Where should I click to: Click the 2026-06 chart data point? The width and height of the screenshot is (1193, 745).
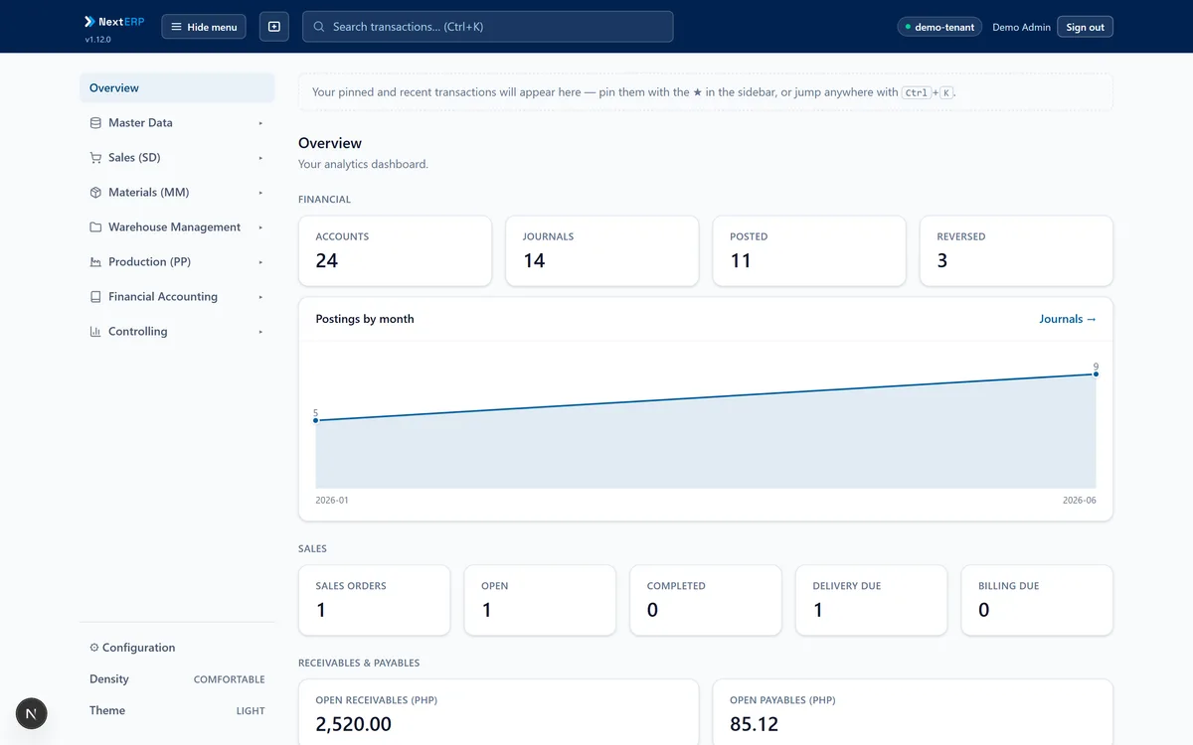click(1096, 373)
